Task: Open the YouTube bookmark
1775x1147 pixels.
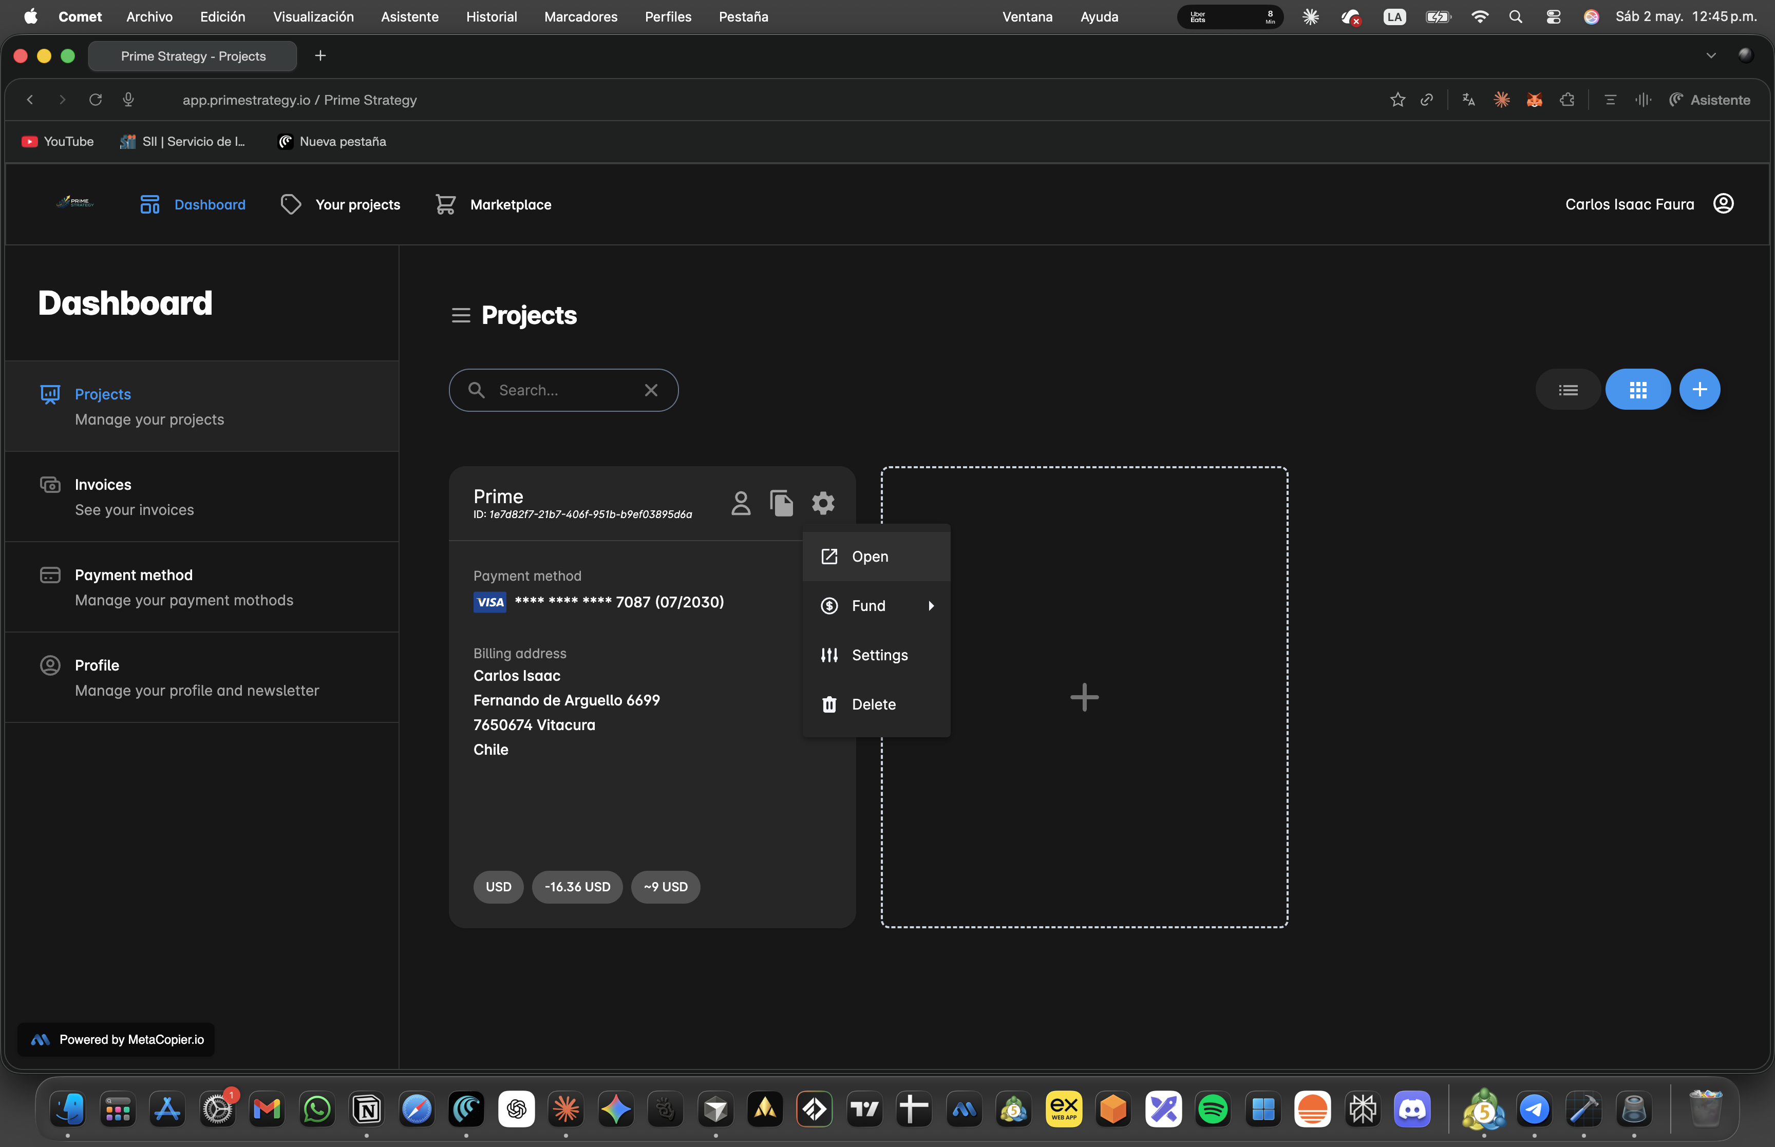Action: click(58, 142)
